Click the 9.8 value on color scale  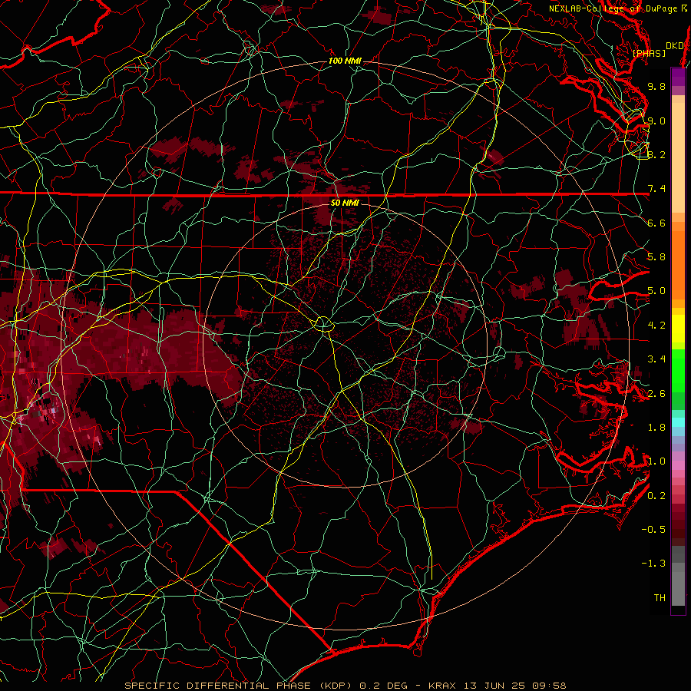[x=656, y=86]
